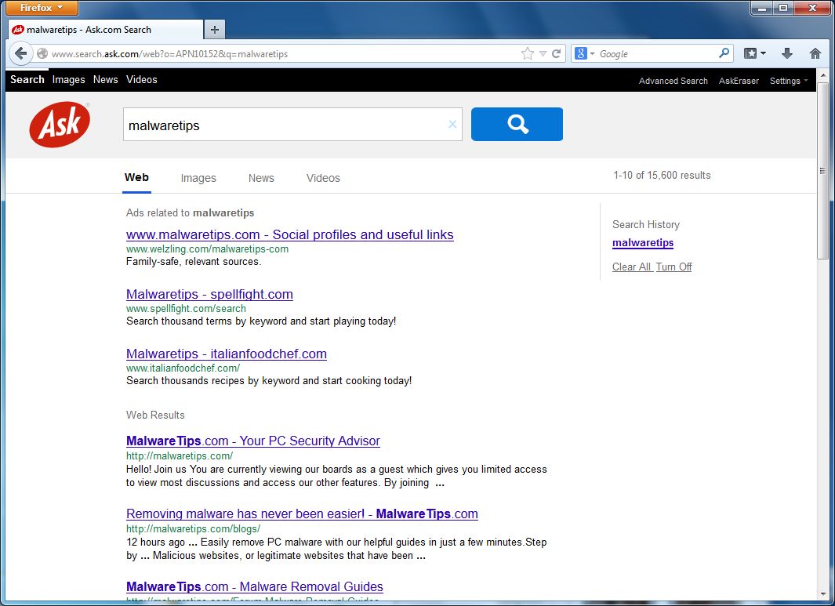835x606 pixels.
Task: Click the scrollbar up arrow
Action: [822, 74]
